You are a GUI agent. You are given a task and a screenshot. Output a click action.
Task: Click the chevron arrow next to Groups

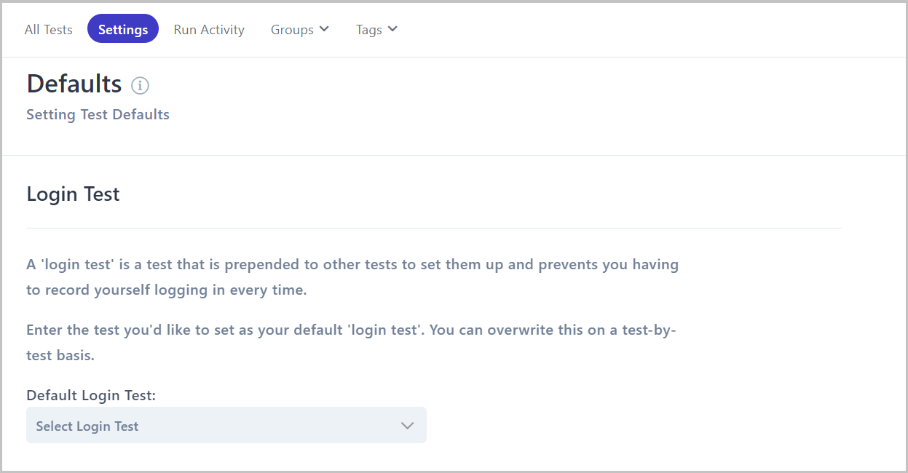pos(324,29)
